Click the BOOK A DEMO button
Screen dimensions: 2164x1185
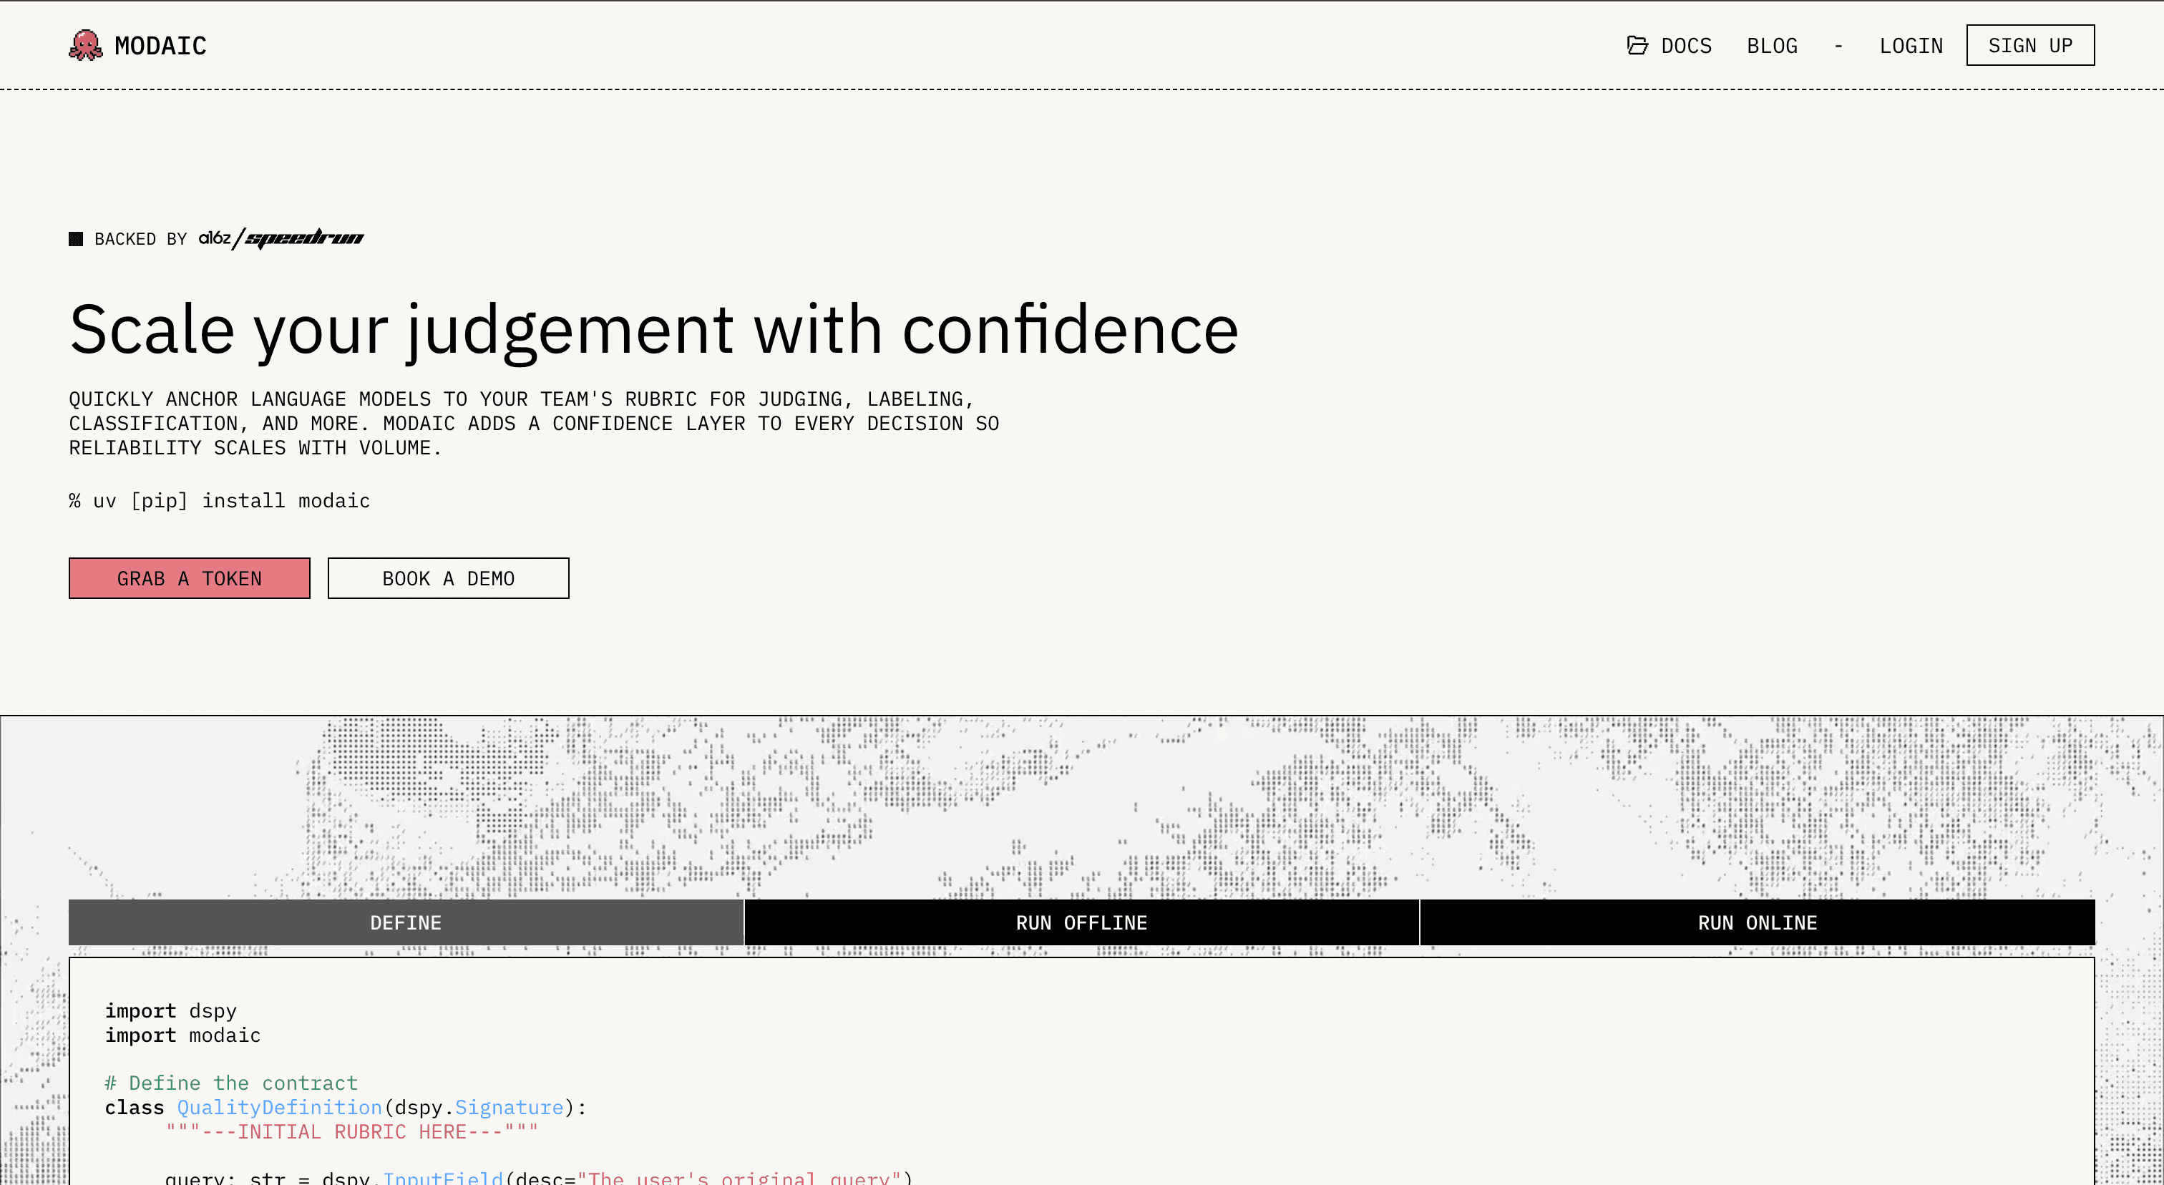coord(449,579)
